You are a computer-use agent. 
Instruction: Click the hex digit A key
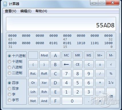pyautogui.click(x=55, y=55)
